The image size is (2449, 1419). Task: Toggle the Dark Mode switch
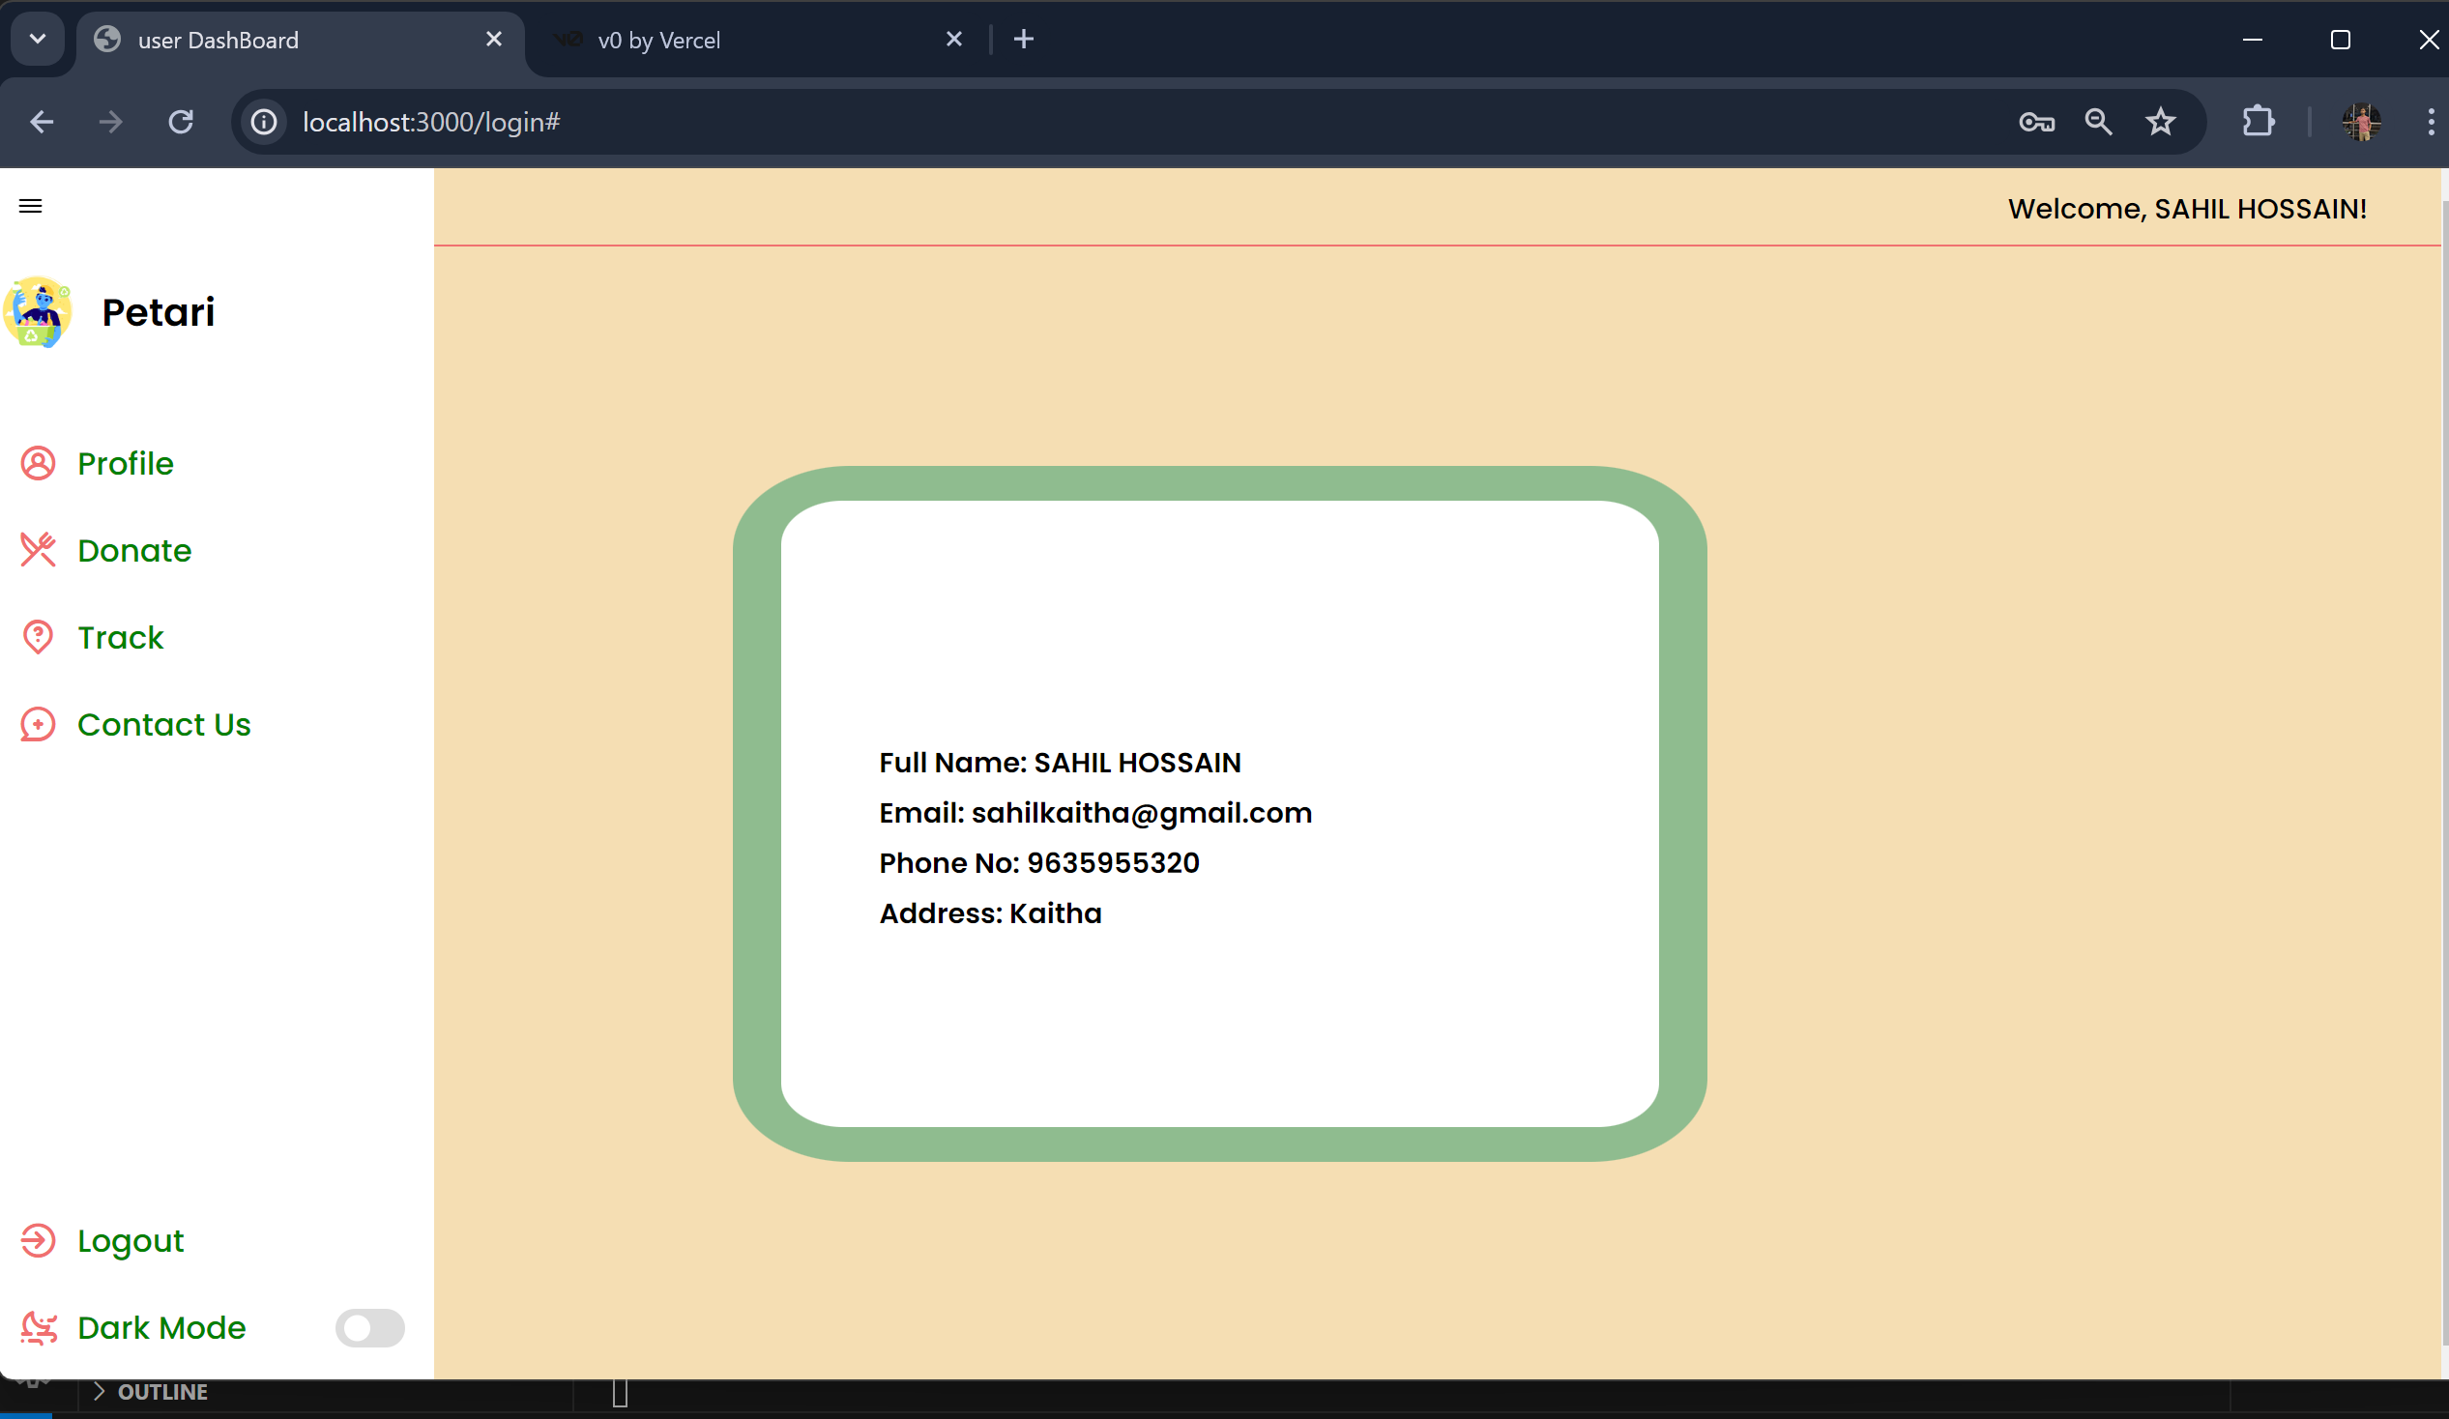coord(369,1327)
